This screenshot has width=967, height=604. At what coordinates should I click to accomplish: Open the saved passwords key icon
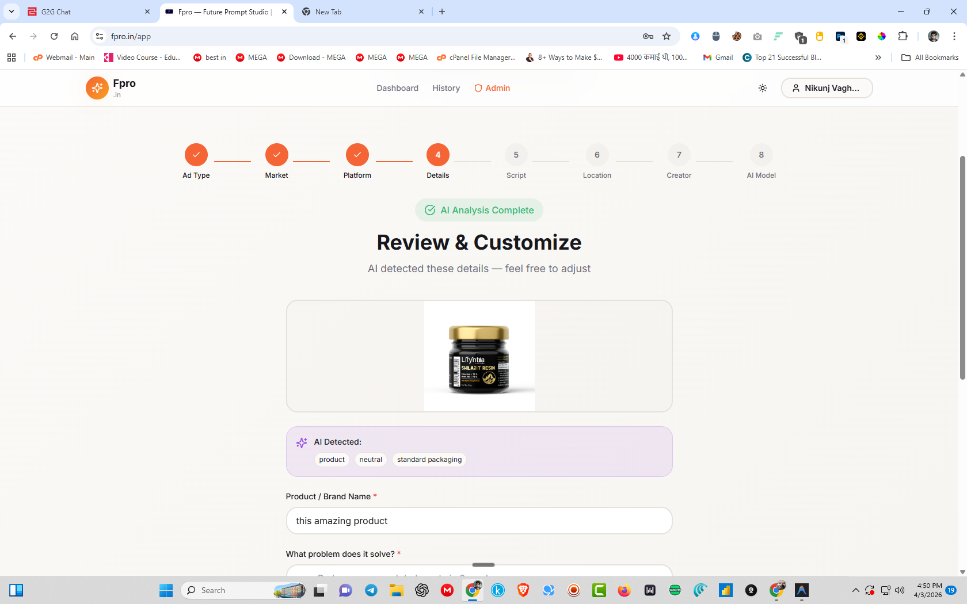point(648,36)
